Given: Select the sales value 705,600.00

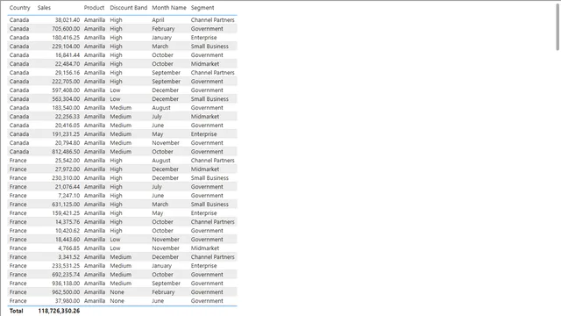Looking at the screenshot, I should tap(66, 29).
